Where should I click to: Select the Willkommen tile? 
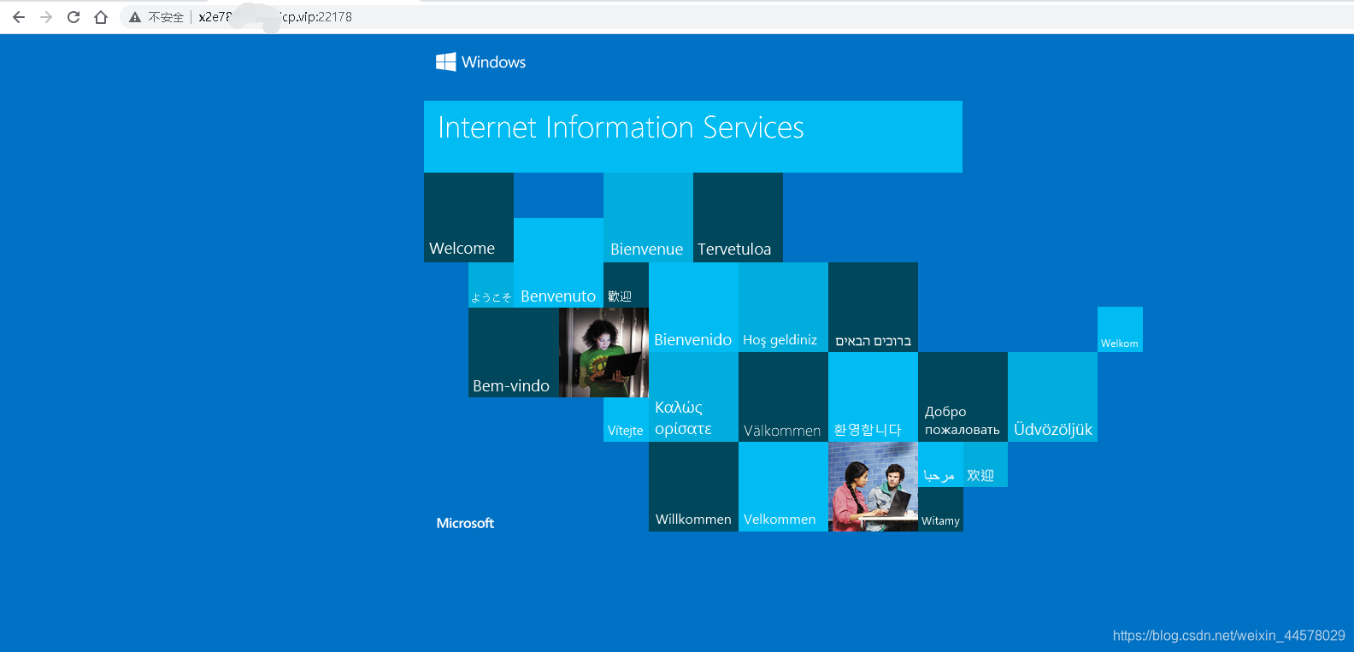coord(693,486)
